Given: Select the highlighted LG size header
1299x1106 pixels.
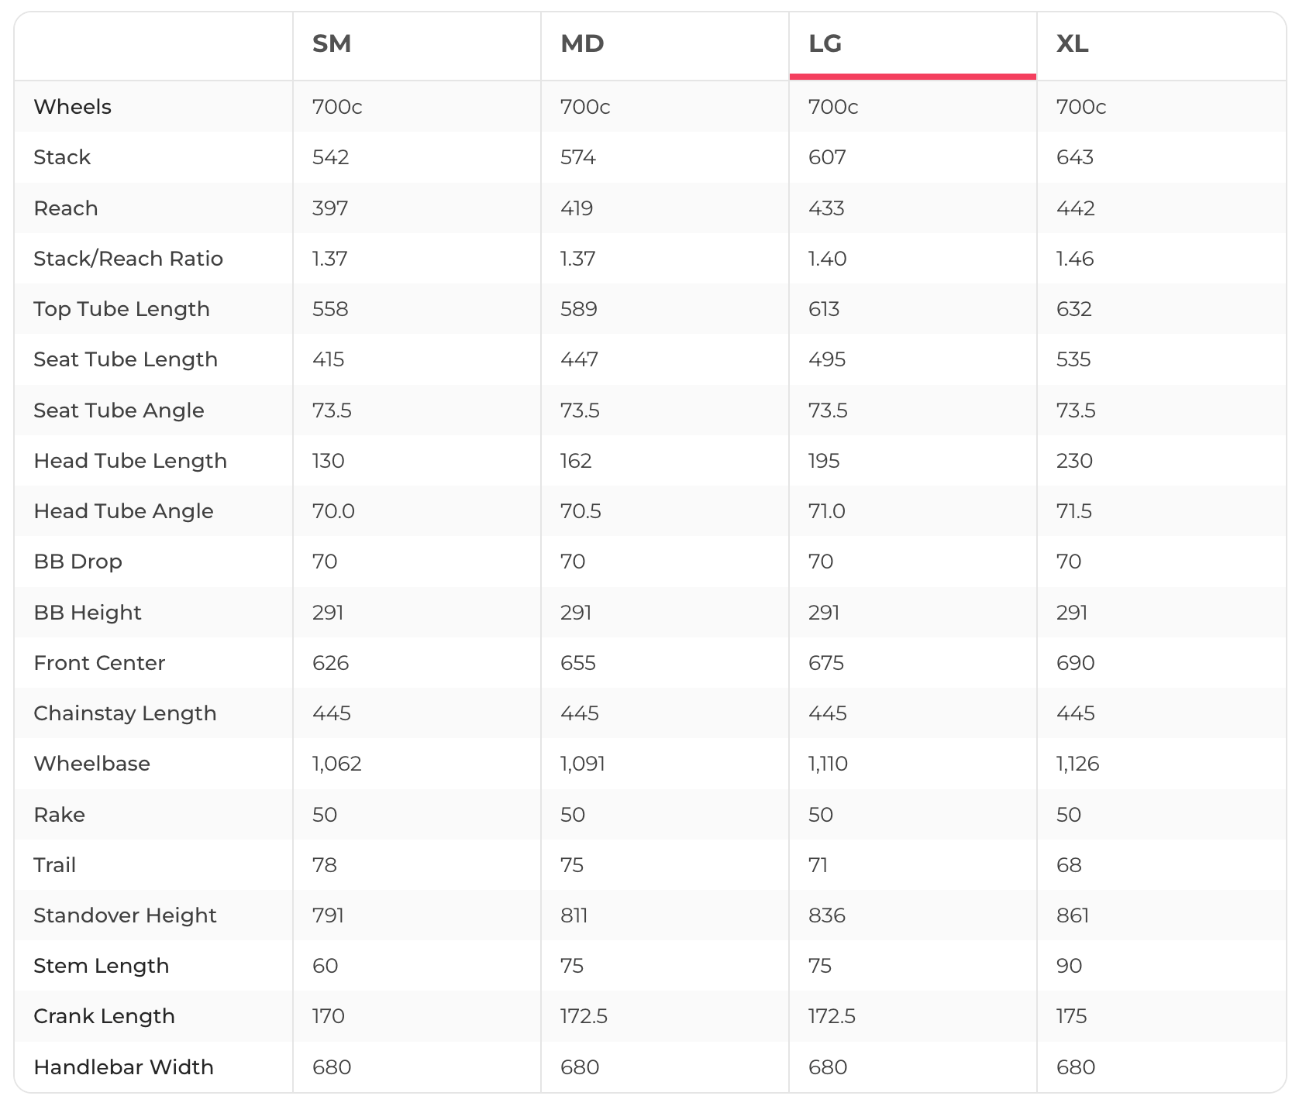Looking at the screenshot, I should (x=825, y=43).
